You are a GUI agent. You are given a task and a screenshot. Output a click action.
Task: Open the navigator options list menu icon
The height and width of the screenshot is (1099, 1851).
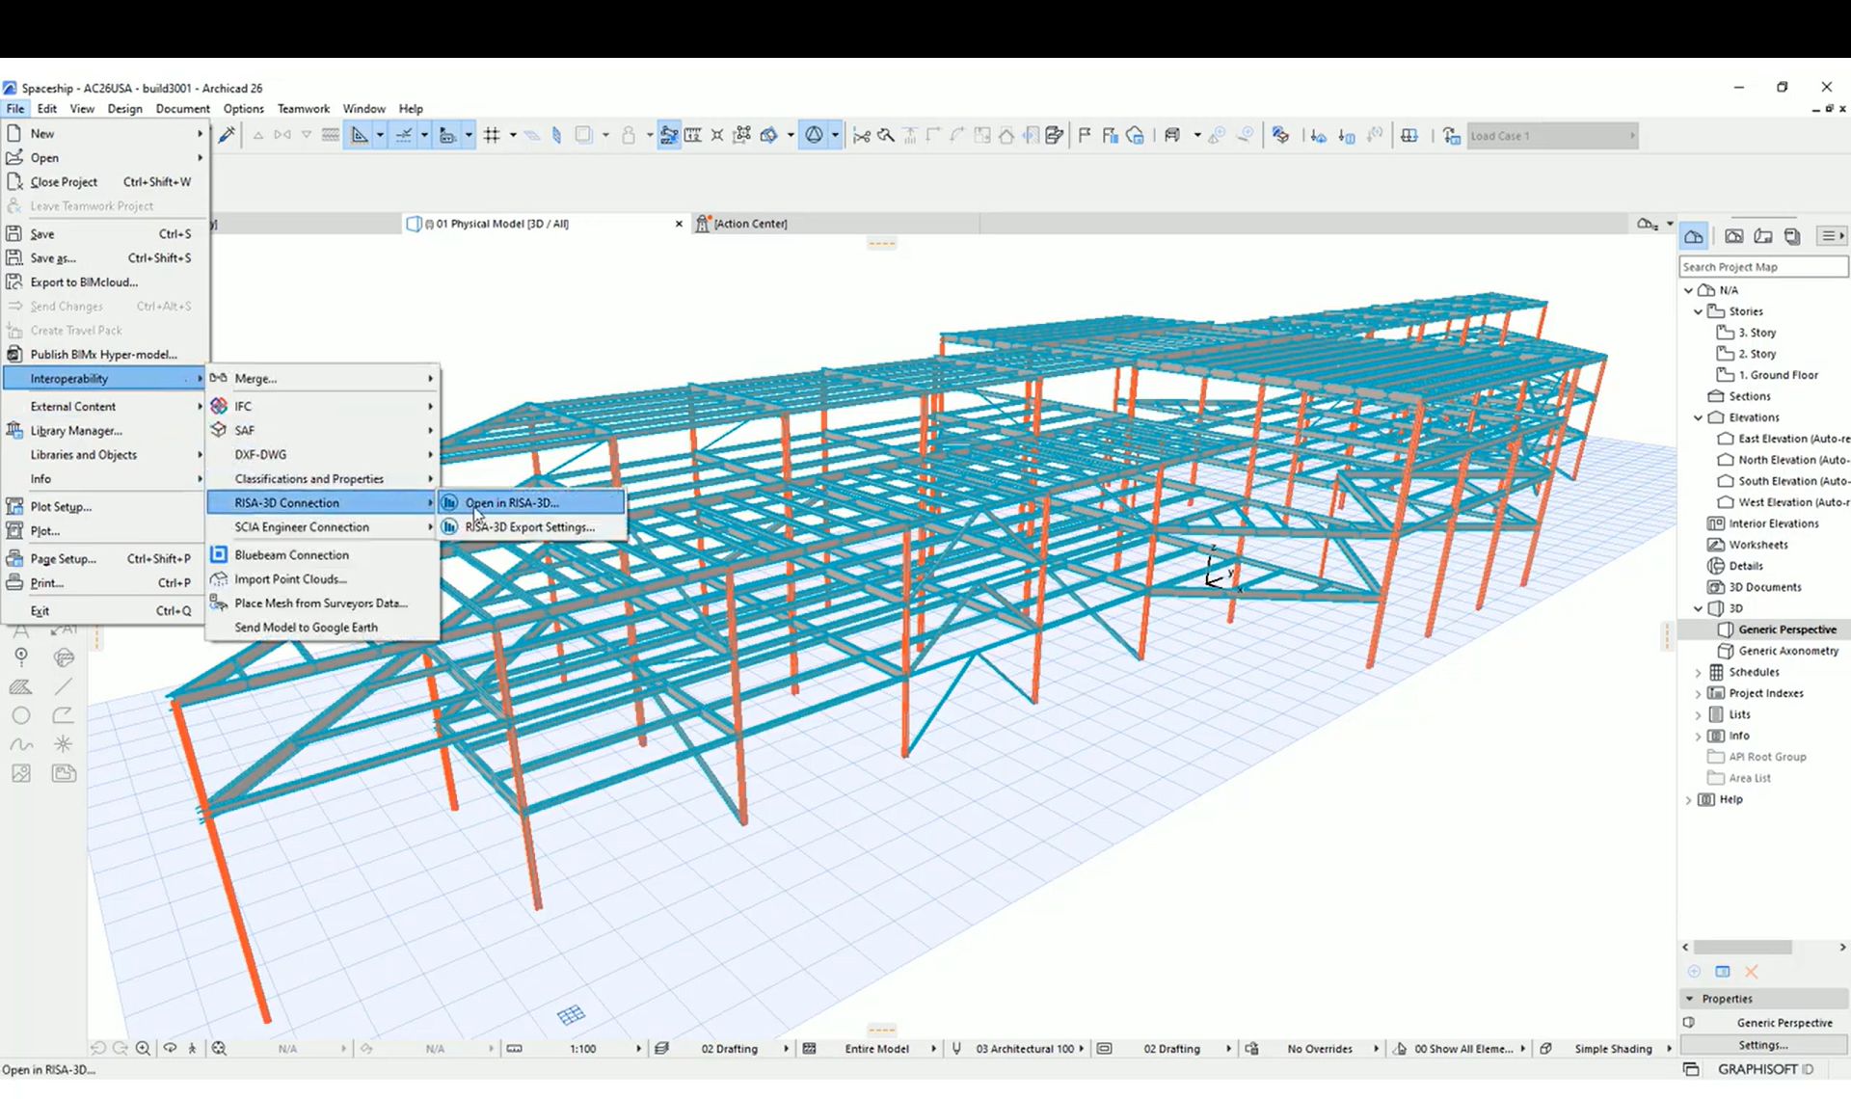1831,236
